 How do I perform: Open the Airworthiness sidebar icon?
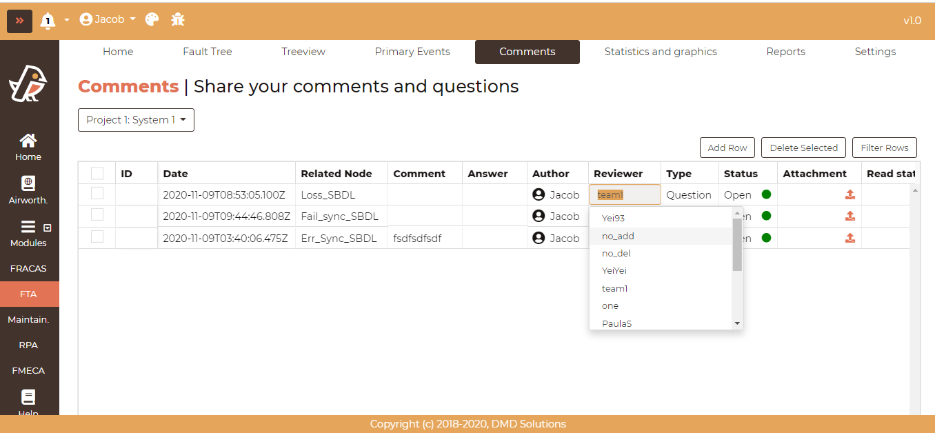(x=28, y=184)
